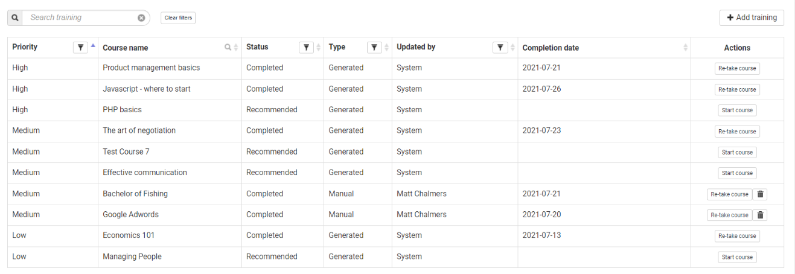This screenshot has height=274, width=795.
Task: Sort the Course name column via arrows
Action: click(x=236, y=48)
